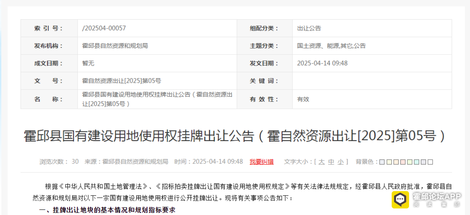Click the 组配分类 label cell
Image resolution: width=470 pixels, height=215 pixels.
265,28
